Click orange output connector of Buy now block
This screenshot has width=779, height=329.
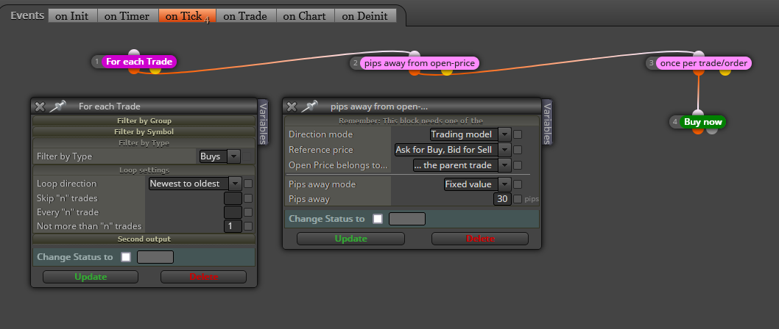[698, 130]
